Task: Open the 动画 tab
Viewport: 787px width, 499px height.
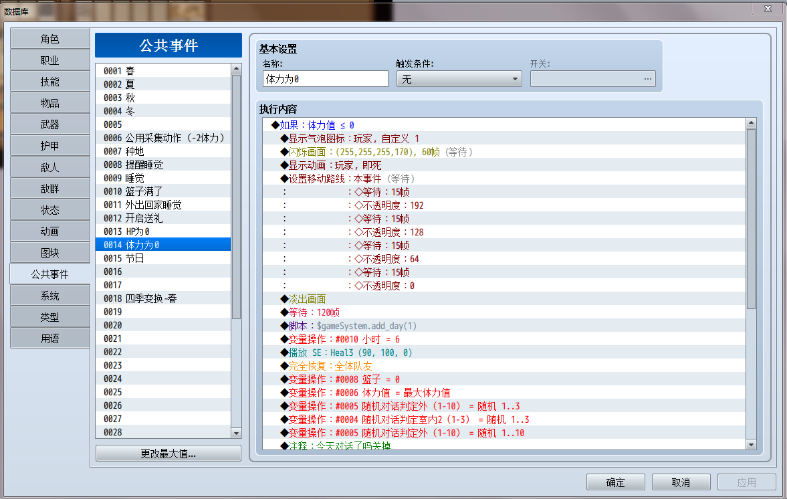Action: [49, 231]
